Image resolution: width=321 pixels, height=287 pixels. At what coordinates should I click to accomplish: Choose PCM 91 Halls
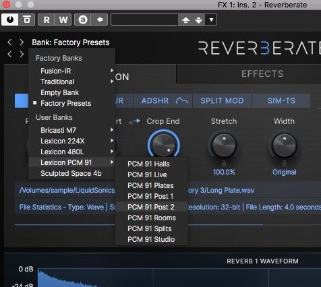coord(152,164)
